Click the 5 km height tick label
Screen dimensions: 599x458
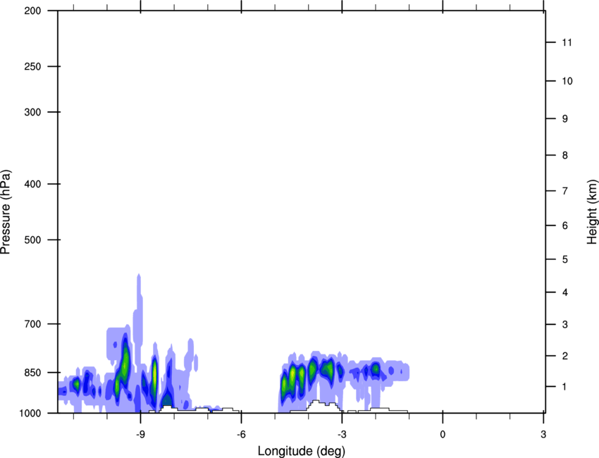tap(565, 259)
